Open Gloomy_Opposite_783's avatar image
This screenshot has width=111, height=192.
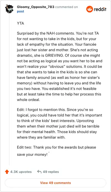(x=9, y=9)
